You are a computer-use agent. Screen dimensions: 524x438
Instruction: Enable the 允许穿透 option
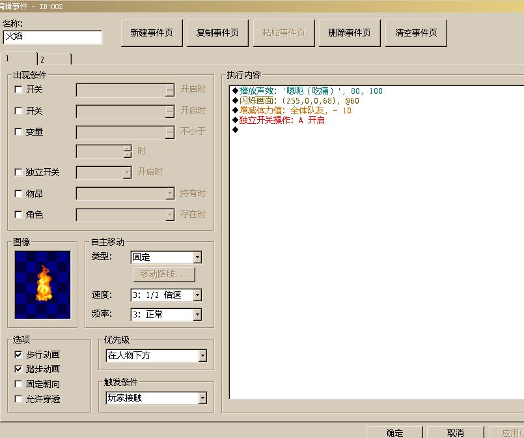click(18, 399)
